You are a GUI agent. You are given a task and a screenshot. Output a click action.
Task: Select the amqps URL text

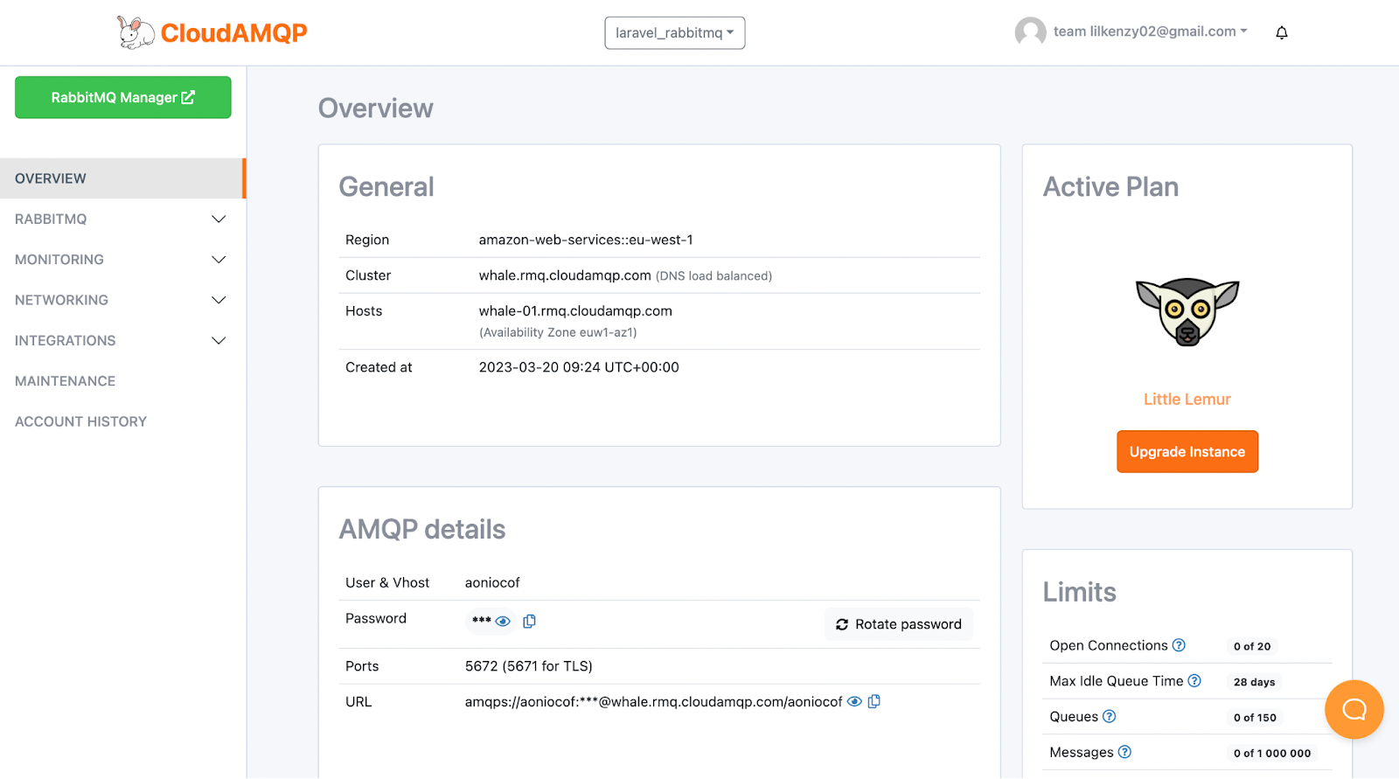[654, 701]
